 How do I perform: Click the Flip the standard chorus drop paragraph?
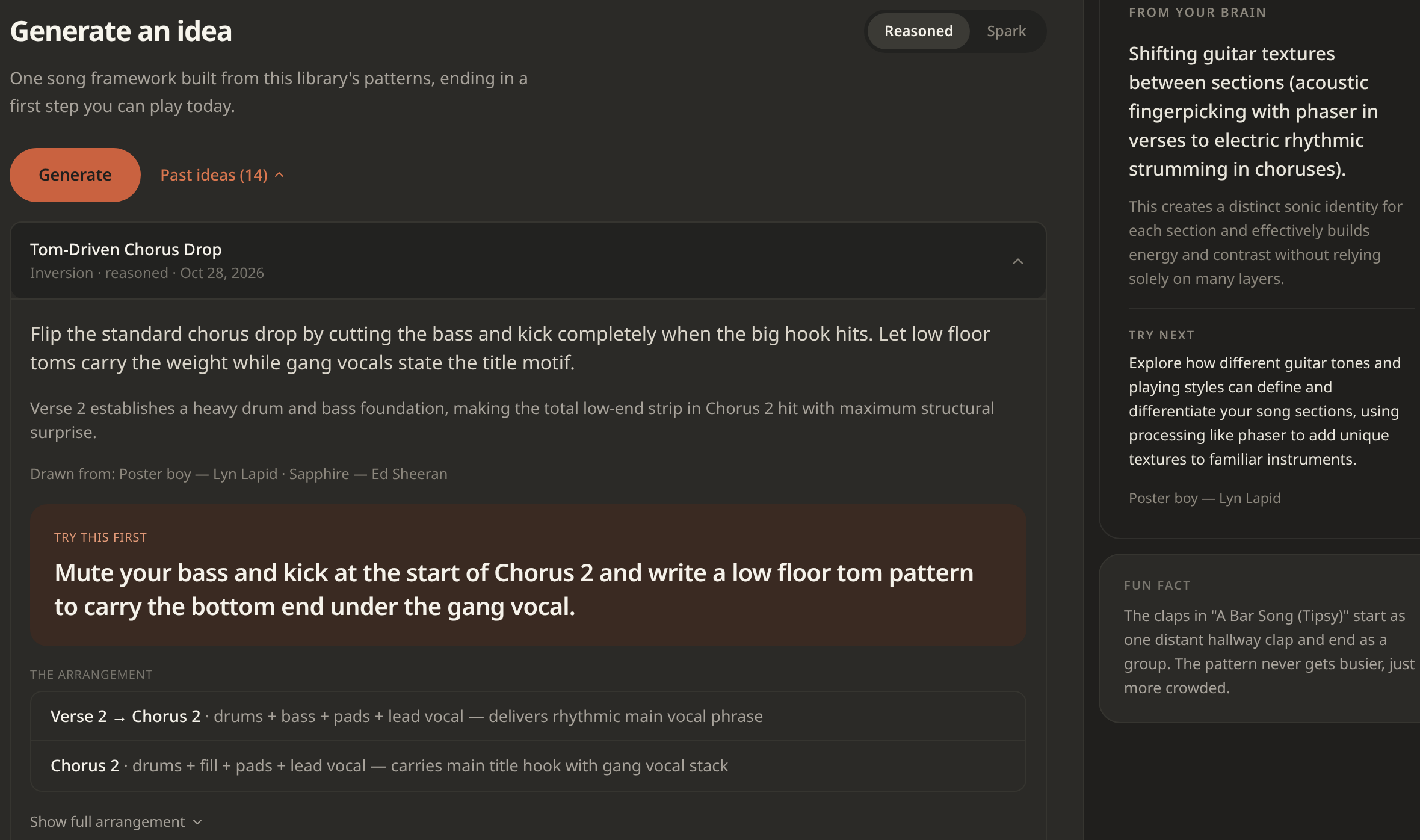click(510, 348)
